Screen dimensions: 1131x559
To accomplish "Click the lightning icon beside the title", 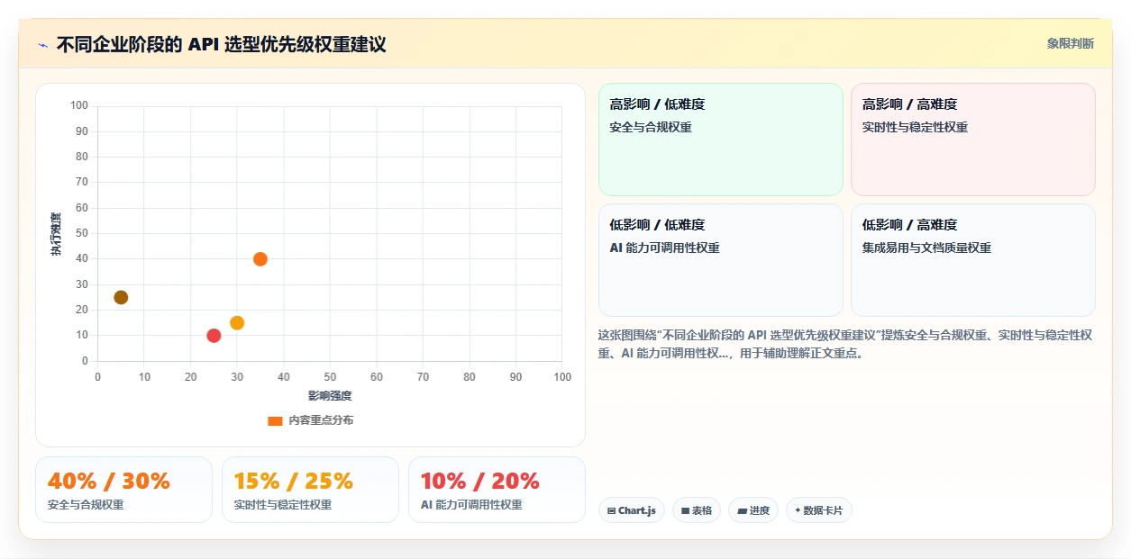I will click(42, 45).
